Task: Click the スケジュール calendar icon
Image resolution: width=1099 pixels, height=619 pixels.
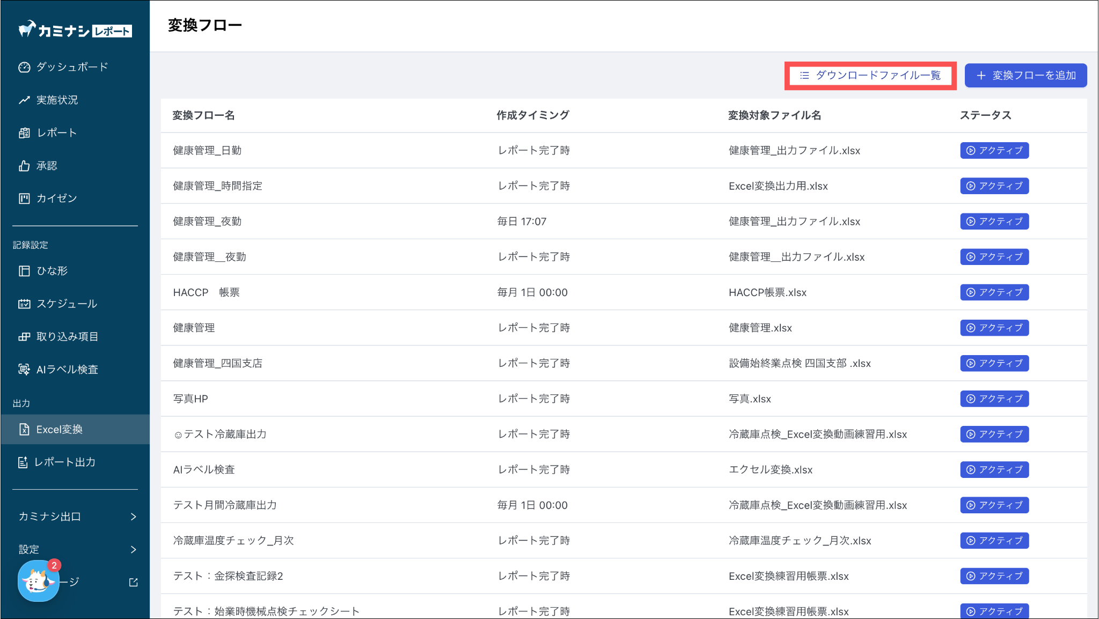Action: point(24,304)
